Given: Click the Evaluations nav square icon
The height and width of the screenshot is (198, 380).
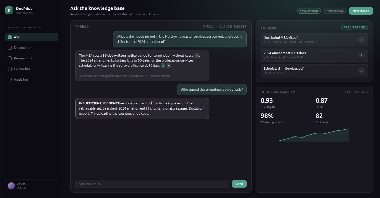Looking at the screenshot, I should point(10,69).
